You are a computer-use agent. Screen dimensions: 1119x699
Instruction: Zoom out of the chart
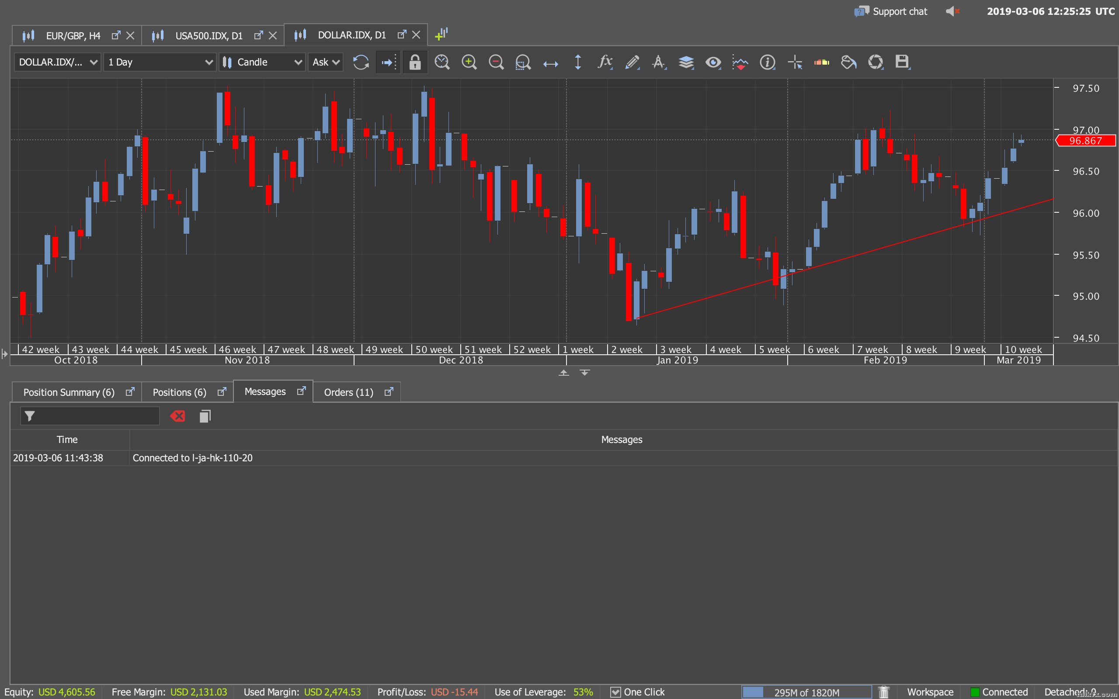(x=496, y=62)
